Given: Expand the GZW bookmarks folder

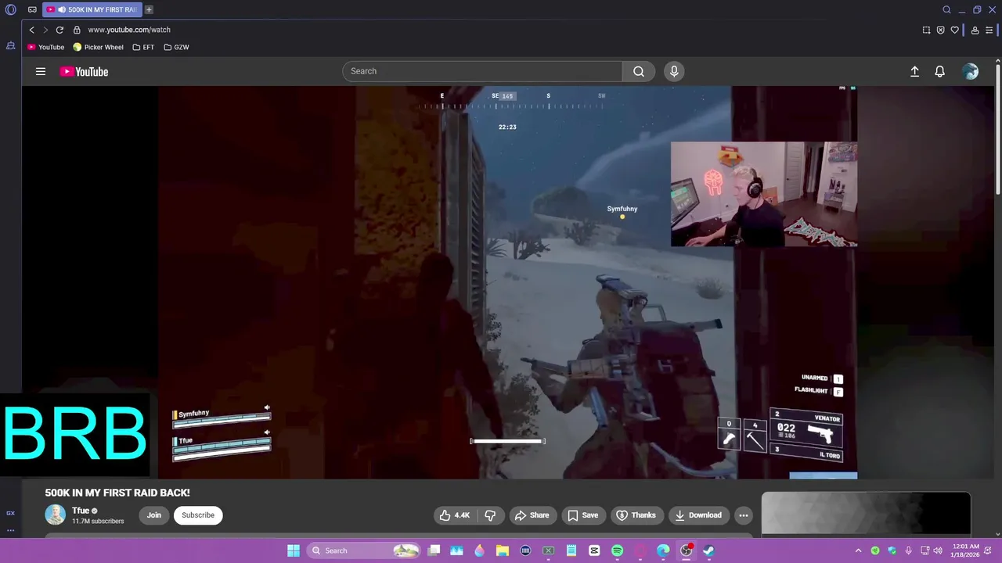Looking at the screenshot, I should (176, 47).
